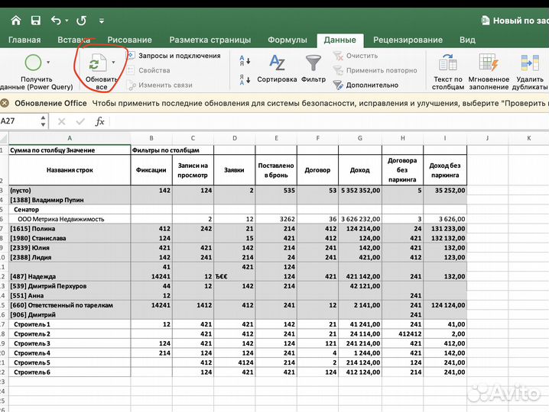This screenshot has height=412, width=549.
Task: Click Запросы и подключения button
Action: click(x=174, y=56)
